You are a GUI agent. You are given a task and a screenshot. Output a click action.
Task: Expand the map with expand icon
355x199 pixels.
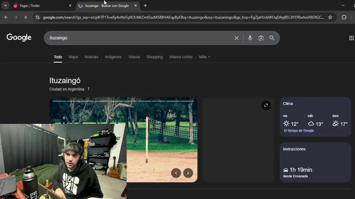[266, 105]
